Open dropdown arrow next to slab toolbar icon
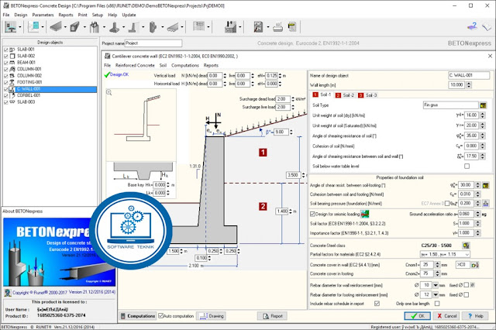The image size is (496, 330). click(65, 27)
